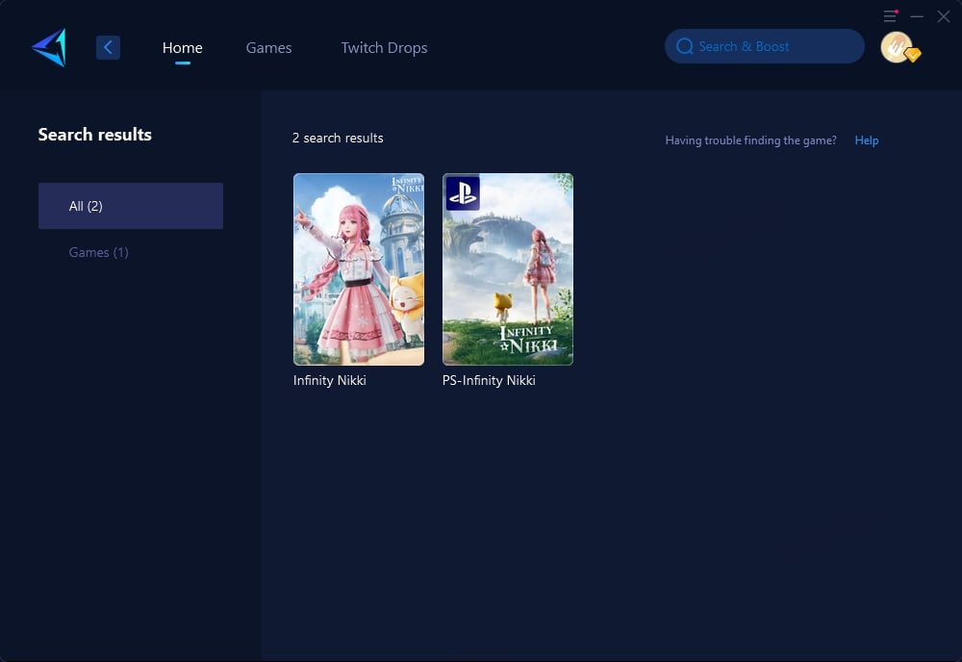Click the PlayStation badge icon
The width and height of the screenshot is (962, 662).
click(463, 193)
